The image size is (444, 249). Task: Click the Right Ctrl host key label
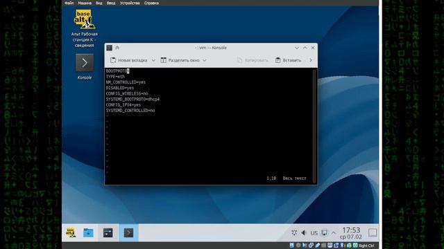pos(366,246)
